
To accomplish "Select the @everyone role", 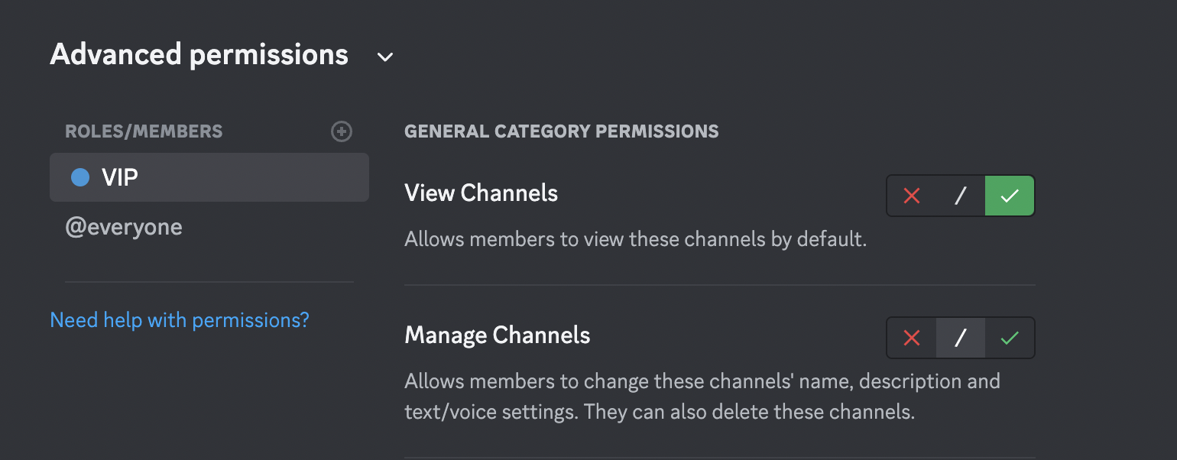I will (124, 226).
